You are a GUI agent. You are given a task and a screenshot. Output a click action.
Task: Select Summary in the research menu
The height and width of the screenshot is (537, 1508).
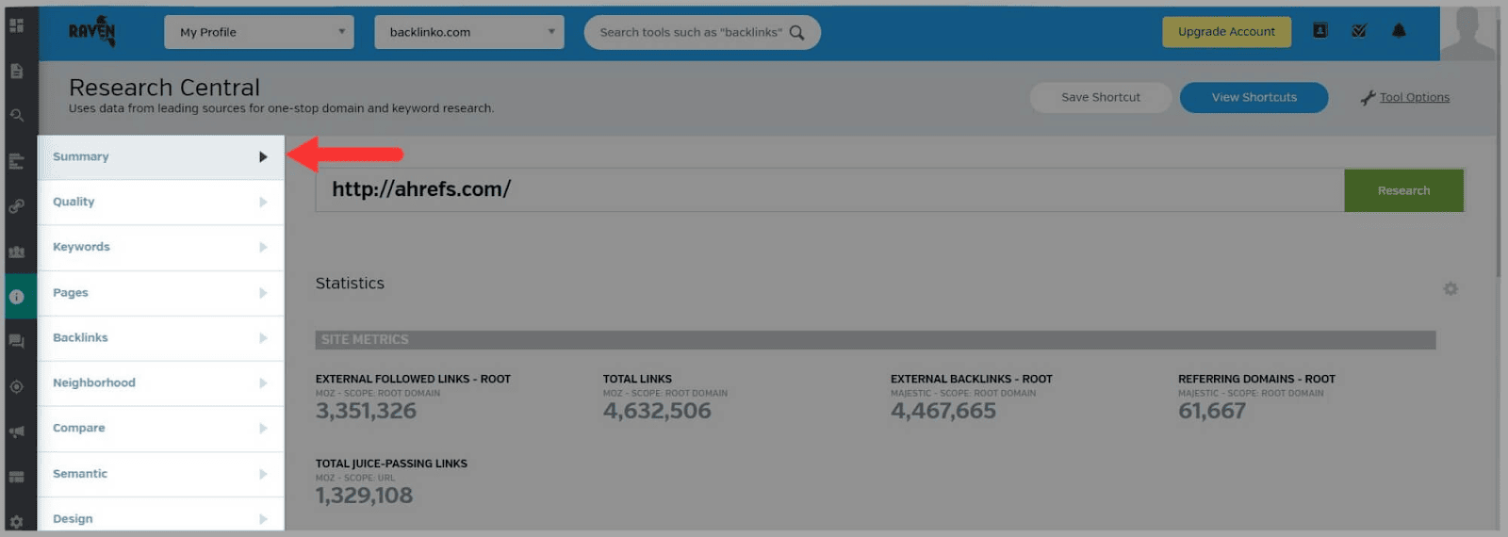[x=81, y=156]
